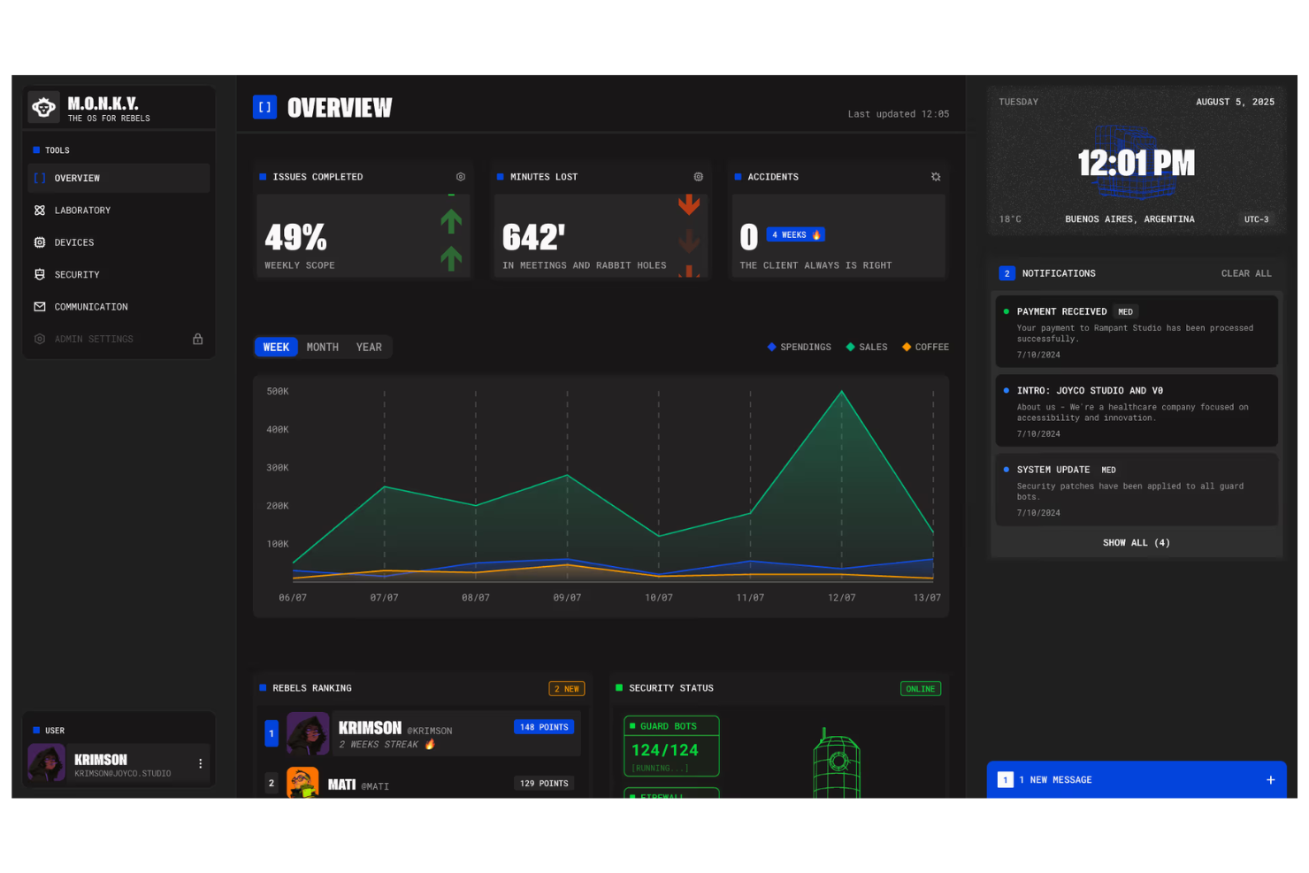Viewport: 1309px width, 873px height.
Task: Click the orange Coffee legend diamond
Action: 907,348
